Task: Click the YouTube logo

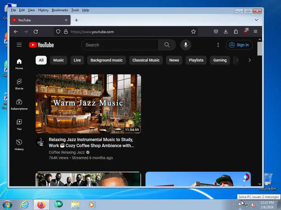Action: (41, 45)
